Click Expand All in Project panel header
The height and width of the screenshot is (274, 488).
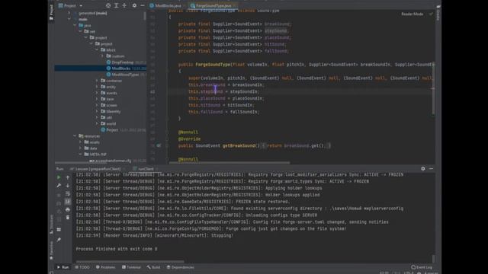click(x=116, y=5)
